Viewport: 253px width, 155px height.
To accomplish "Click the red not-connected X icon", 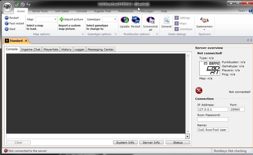I will tap(199, 90).
